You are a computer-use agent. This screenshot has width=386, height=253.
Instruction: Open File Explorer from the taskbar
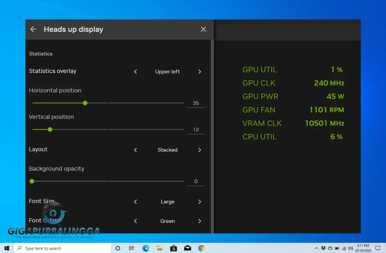coord(160,248)
